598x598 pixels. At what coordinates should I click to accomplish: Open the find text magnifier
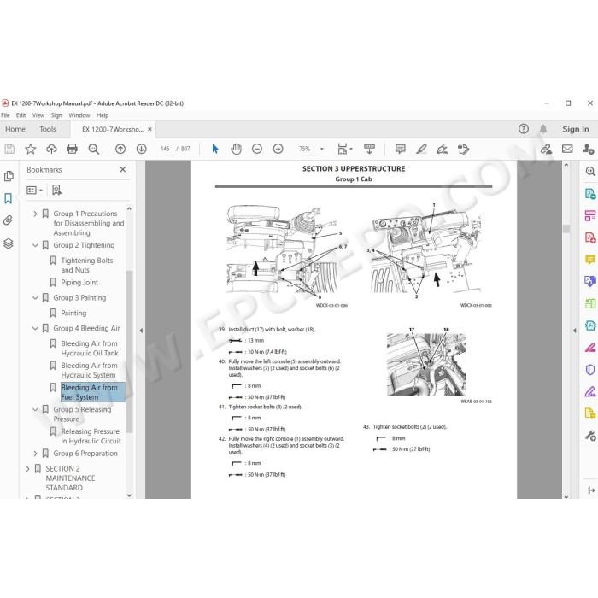[x=93, y=149]
